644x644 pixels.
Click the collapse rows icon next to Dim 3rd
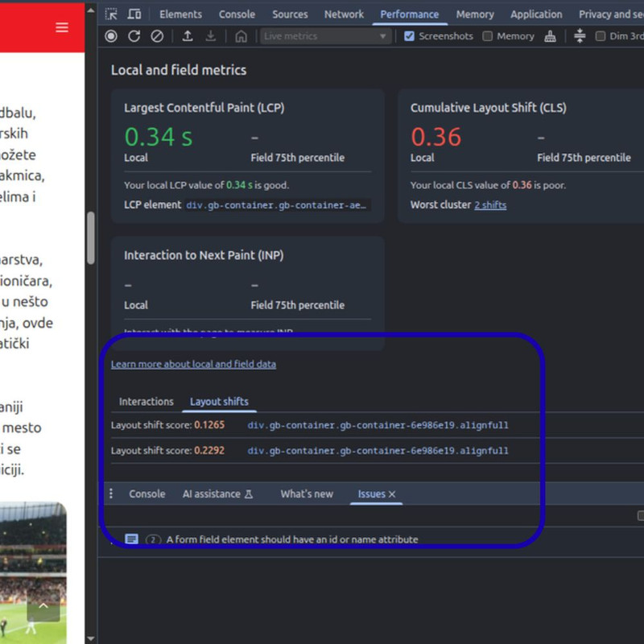[580, 35]
